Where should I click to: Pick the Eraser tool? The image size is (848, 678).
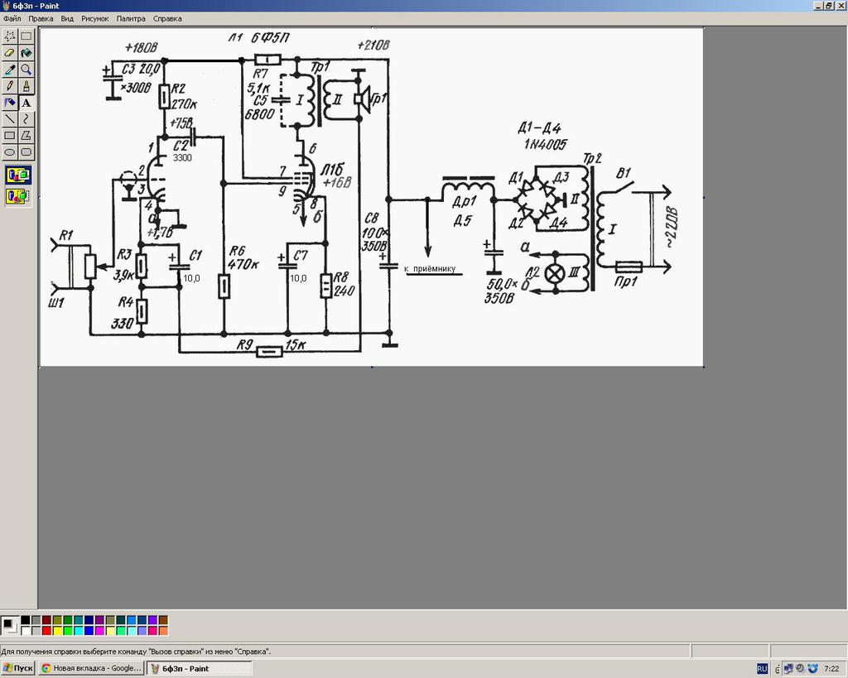[x=10, y=53]
